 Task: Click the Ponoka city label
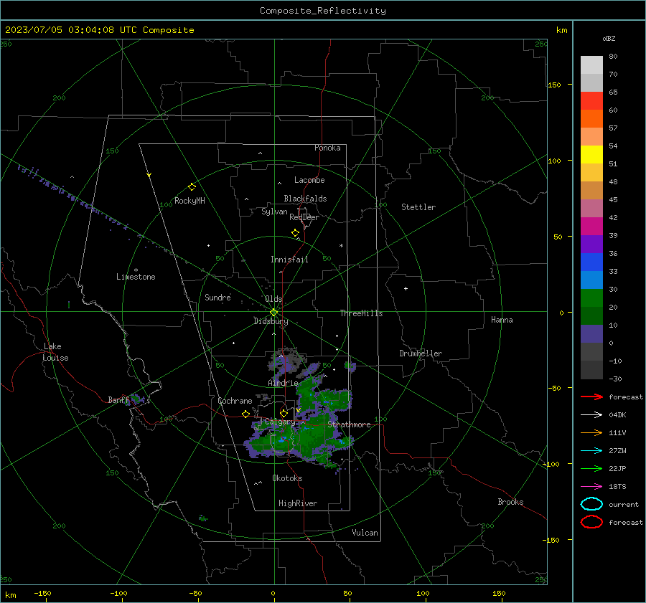[327, 148]
